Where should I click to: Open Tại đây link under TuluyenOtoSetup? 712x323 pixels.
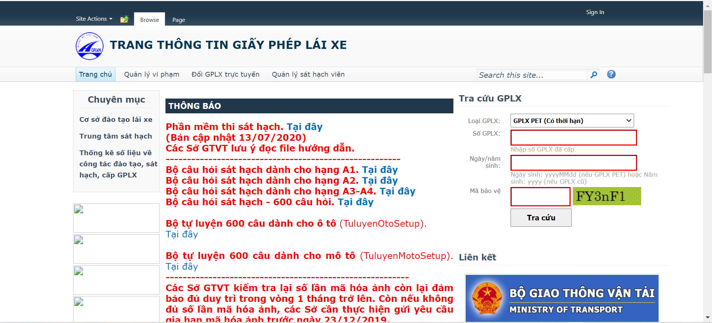pyautogui.click(x=182, y=234)
